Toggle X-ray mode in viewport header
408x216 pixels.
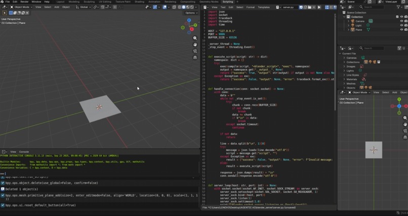click(x=174, y=7)
